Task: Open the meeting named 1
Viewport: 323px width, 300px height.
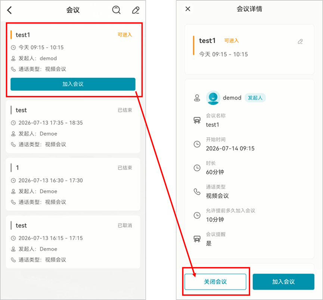Action: 73,184
